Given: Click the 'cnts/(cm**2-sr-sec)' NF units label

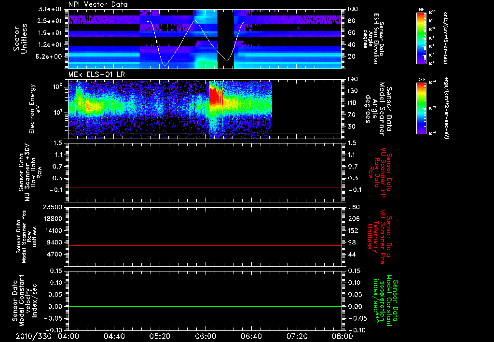Looking at the screenshot, I should click(445, 38).
